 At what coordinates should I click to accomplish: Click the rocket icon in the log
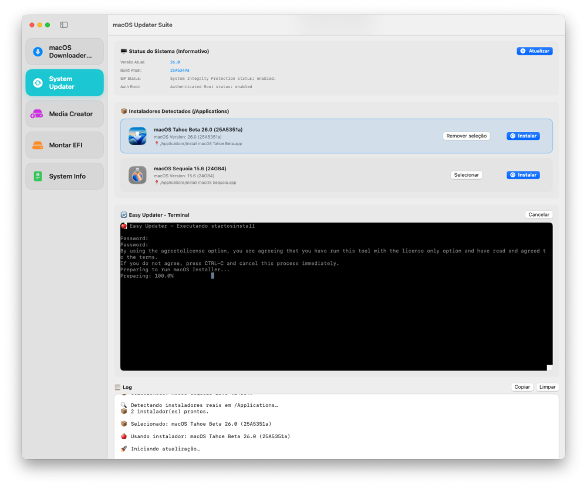(124, 449)
